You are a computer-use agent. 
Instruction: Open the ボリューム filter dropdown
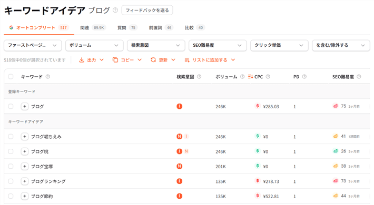(x=94, y=46)
